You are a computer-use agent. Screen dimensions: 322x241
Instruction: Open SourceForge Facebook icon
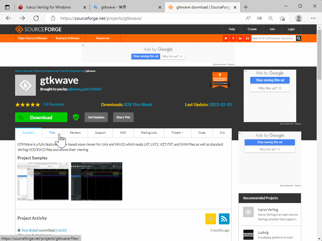233,38
